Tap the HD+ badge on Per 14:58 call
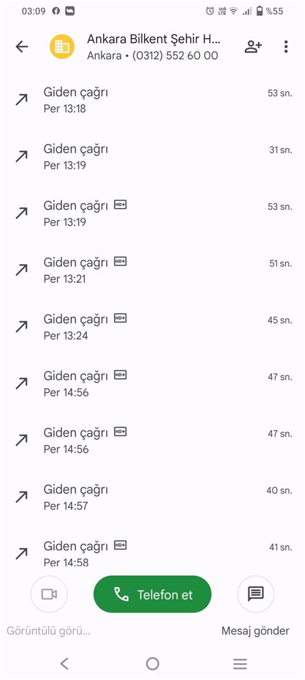This screenshot has height=680, width=305. point(120,545)
